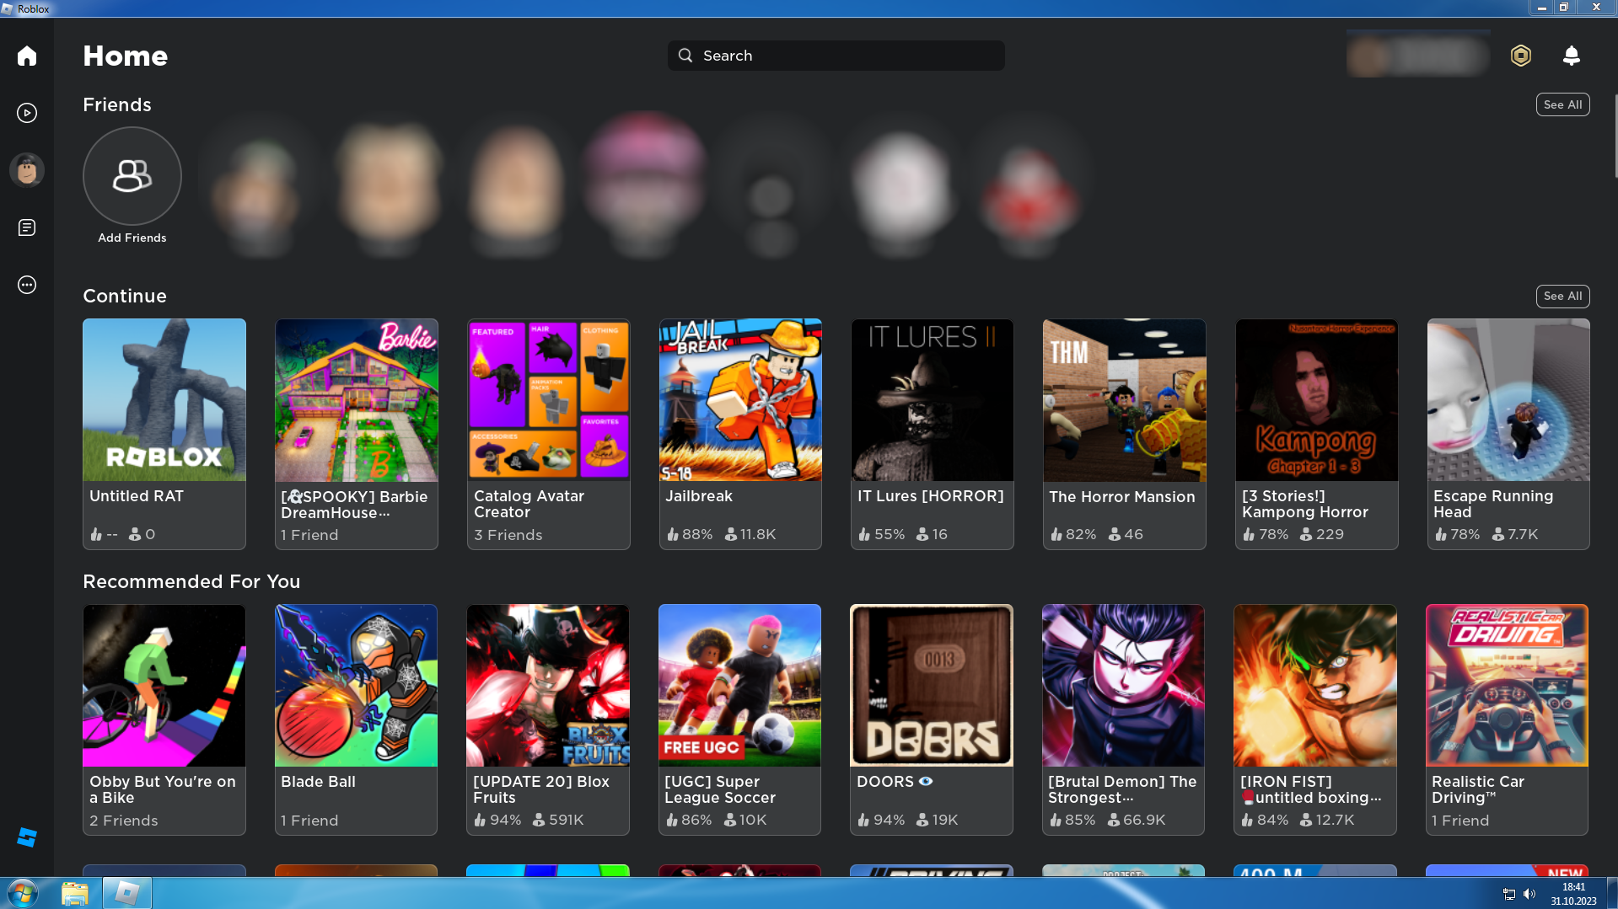Launch Roblox Studio from sidebar icon

click(x=27, y=837)
